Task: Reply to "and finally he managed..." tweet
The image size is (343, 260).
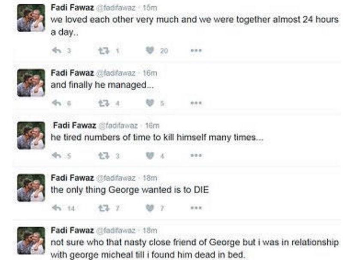Action: pos(56,103)
